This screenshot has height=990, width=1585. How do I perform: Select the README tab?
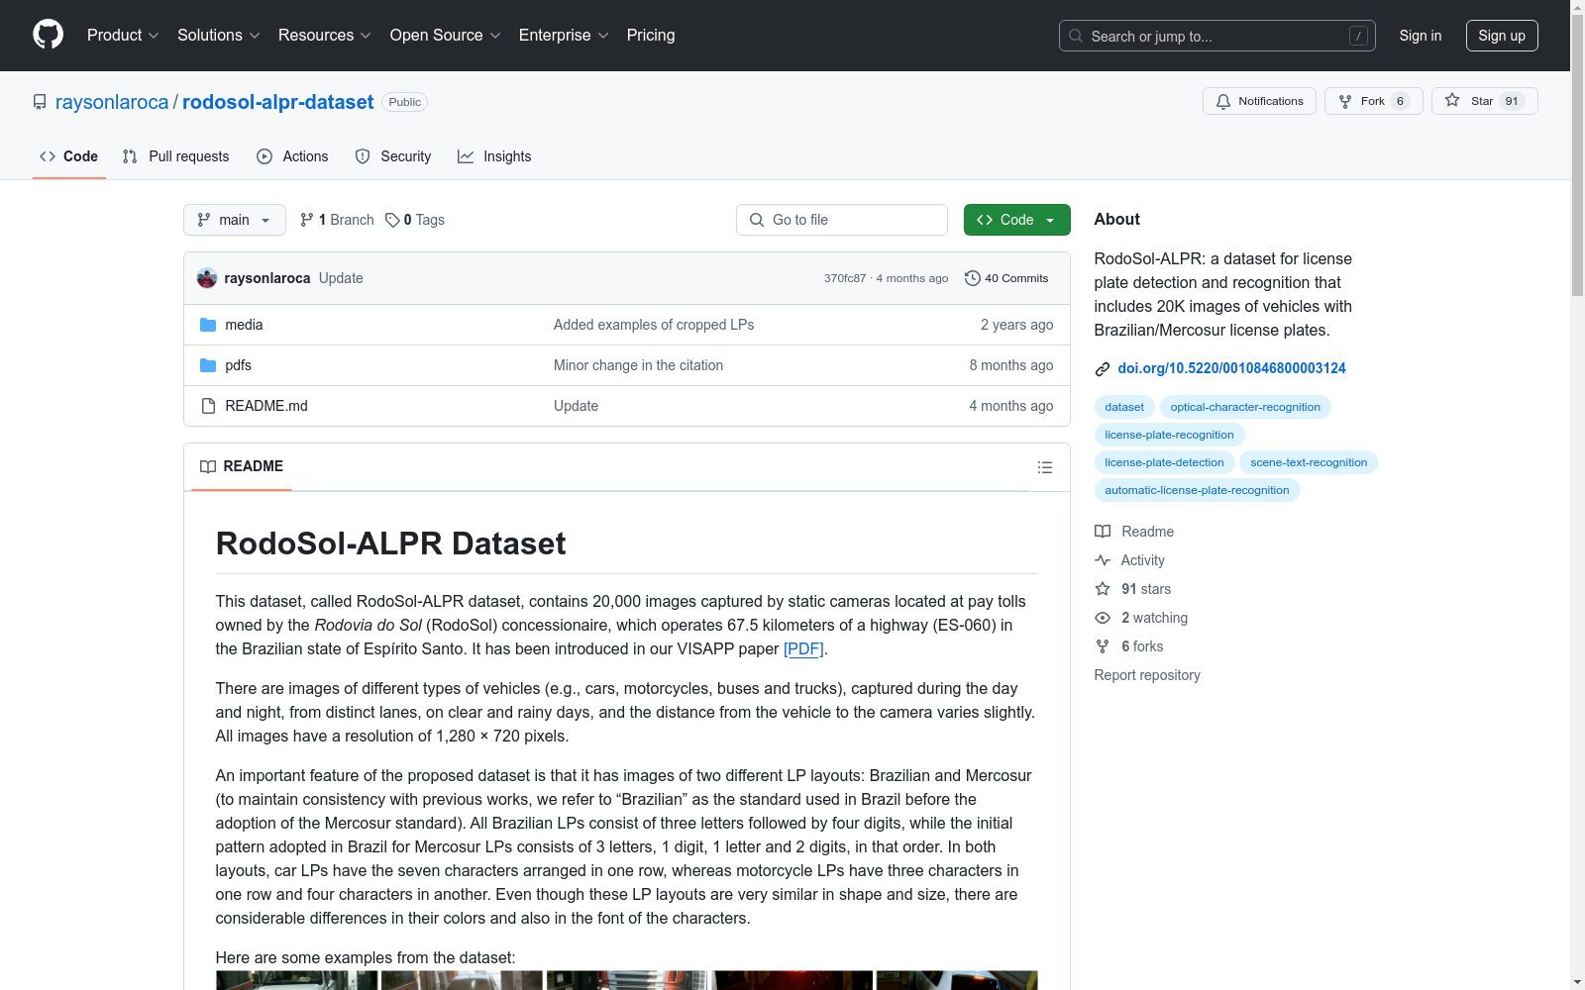(242, 466)
